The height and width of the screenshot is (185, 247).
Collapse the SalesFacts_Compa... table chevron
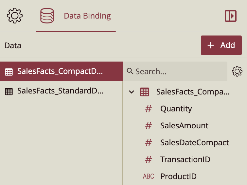[132, 92]
